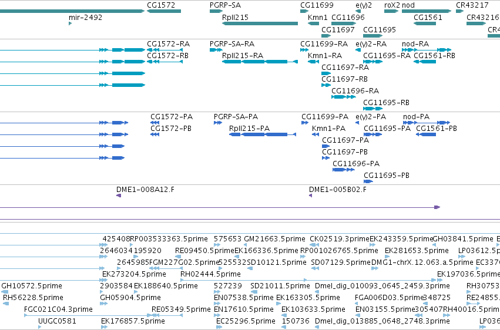
Task: Select the CG1561 gene feature
Action: 425,23
